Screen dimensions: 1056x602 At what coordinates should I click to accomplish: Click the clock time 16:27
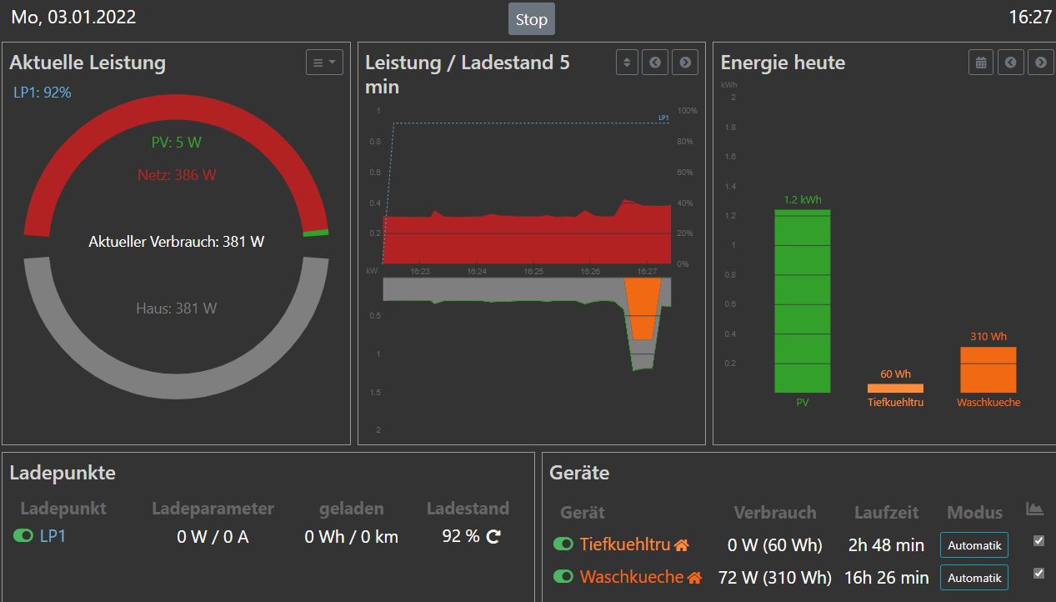click(1030, 17)
